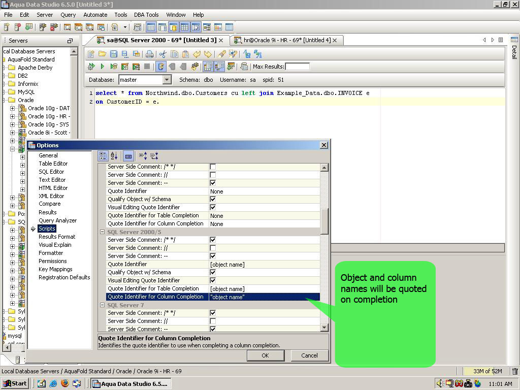Click the New File icon in editor toolbar

click(91, 54)
